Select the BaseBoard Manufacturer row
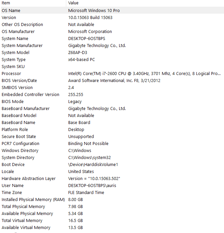Viewport: 224px width, 233px height. coord(112,108)
